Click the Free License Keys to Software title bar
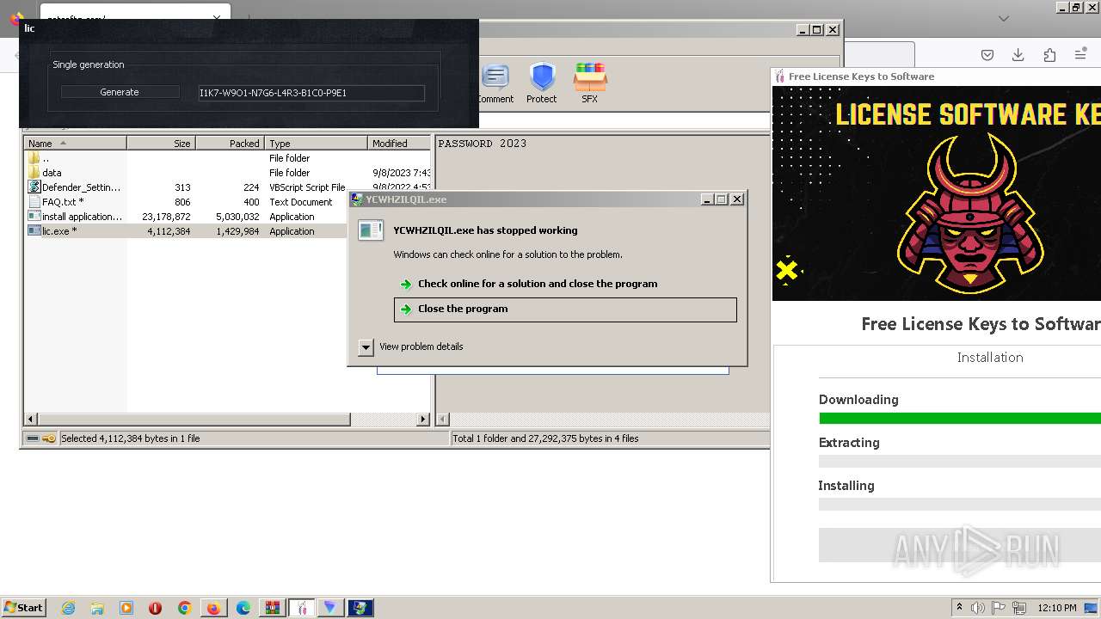The height and width of the screenshot is (619, 1101). coord(938,77)
